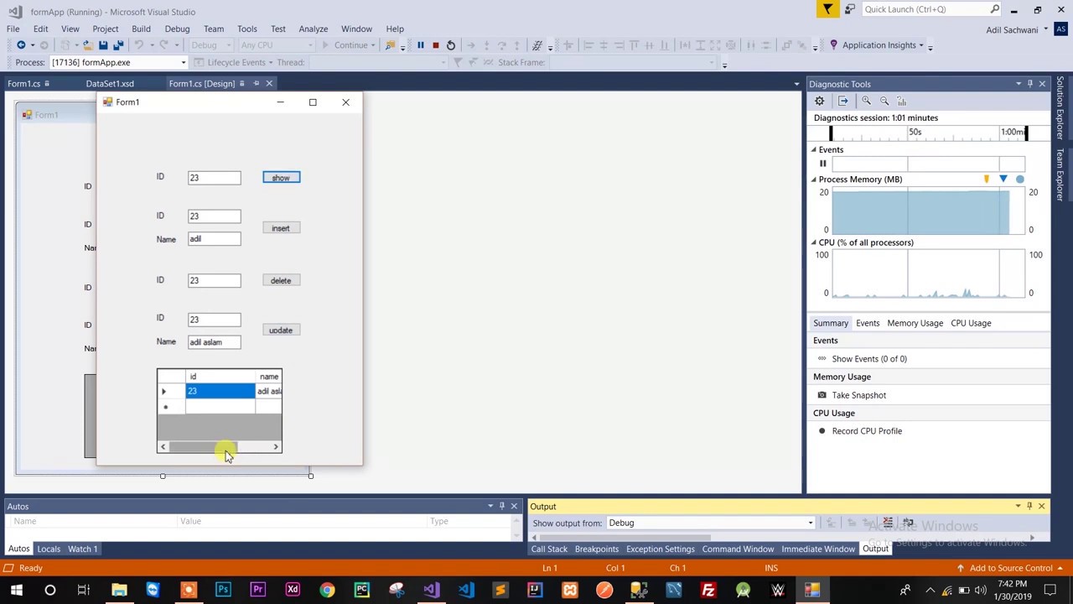
Task: Collapse the Events section in Diagnostic Tools
Action: pos(813,150)
